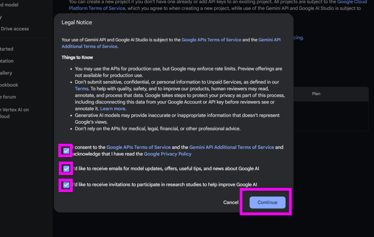374x237 pixels.
Task: Toggle the Terms of Service consent checkbox
Action: 66,151
